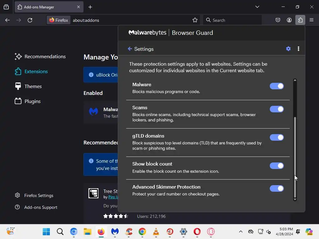Select the Add-ons Manager tab

coord(49,7)
